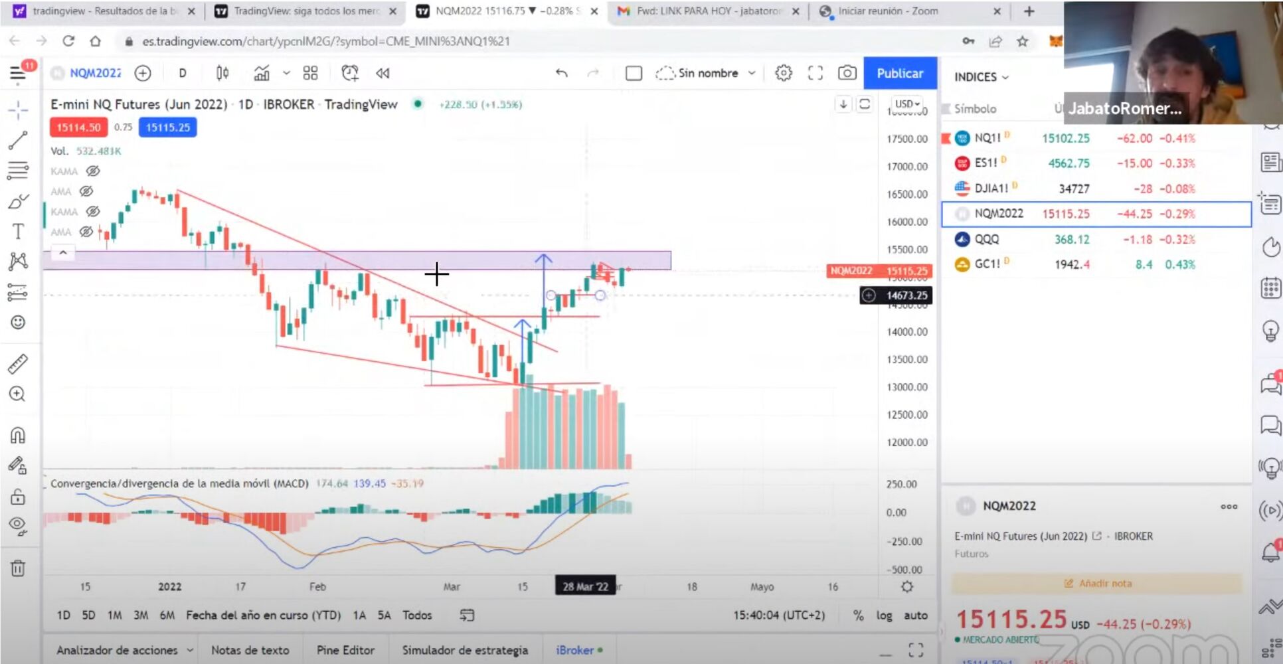Image resolution: width=1283 pixels, height=664 pixels.
Task: Select the ruler measure tool
Action: pos(18,364)
